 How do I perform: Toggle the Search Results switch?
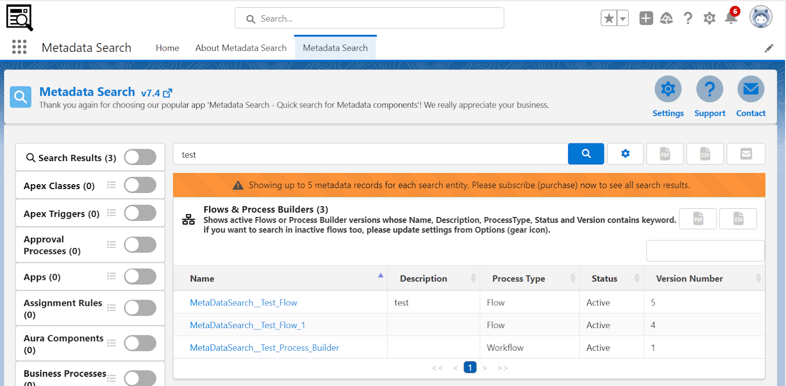[x=140, y=157]
